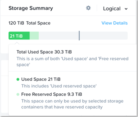Open the View Details link
This screenshot has width=138, height=117.
(x=115, y=23)
